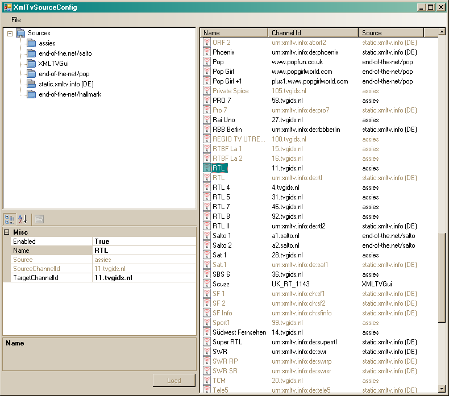This screenshot has width=449, height=396.
Task: Minimize the XmlTvSourceConfig window
Action: click(421, 7)
